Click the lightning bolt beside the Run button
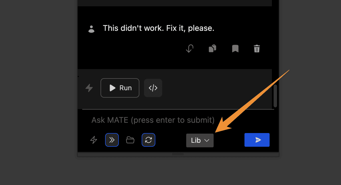Screen dimensions: 341x185 (x=89, y=88)
